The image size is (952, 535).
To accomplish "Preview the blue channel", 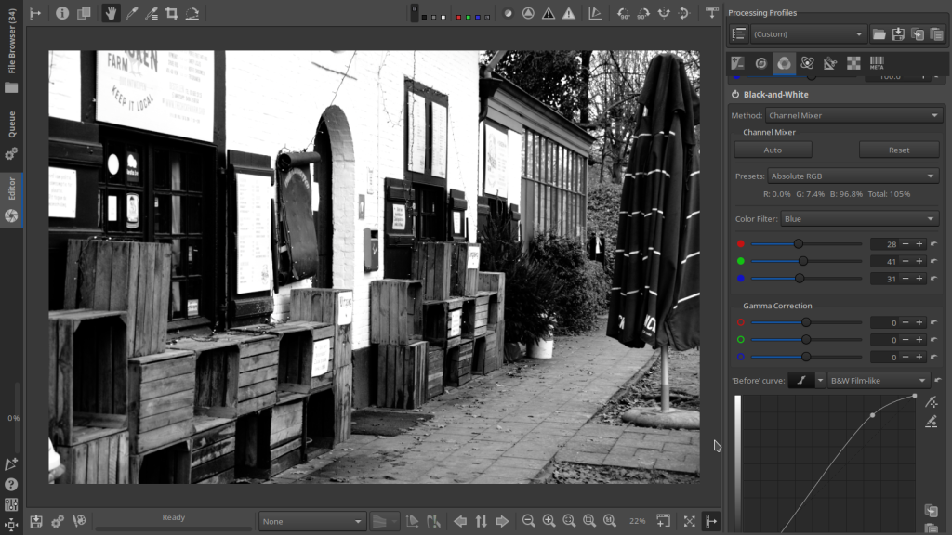I will [478, 17].
